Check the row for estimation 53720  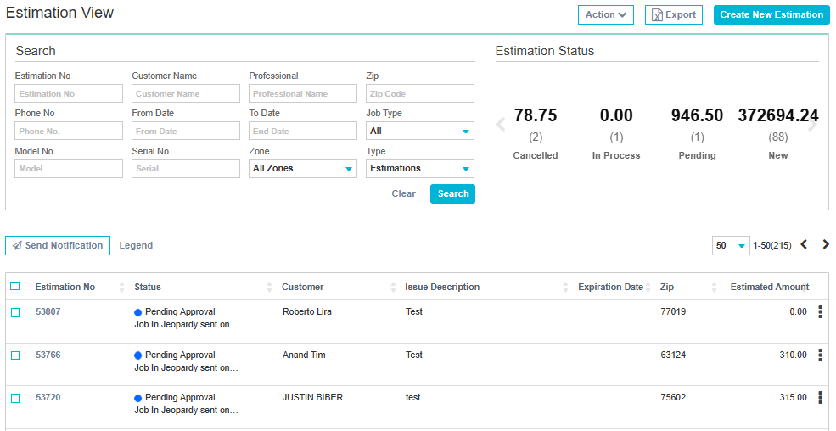click(15, 398)
